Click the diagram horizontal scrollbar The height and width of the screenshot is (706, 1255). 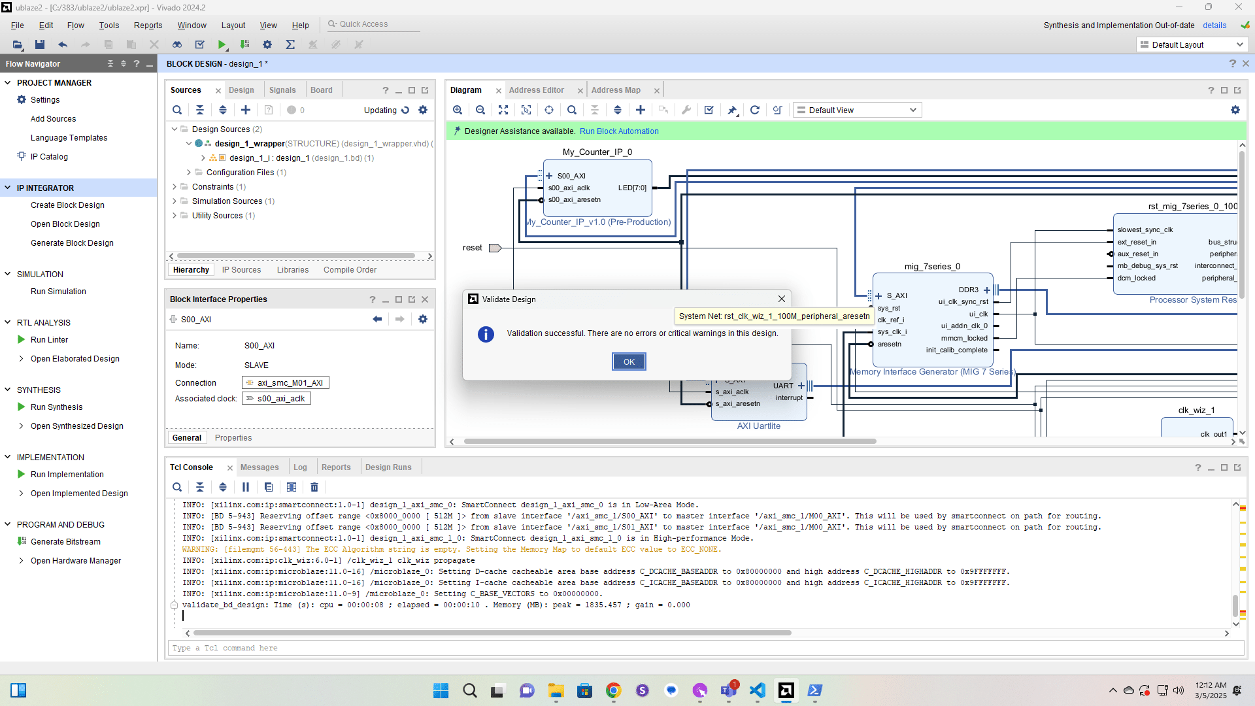click(x=669, y=441)
